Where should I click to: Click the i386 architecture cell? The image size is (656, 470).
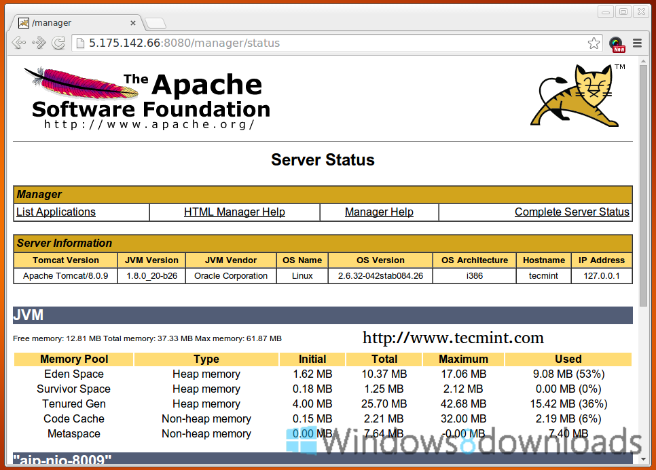pos(475,276)
